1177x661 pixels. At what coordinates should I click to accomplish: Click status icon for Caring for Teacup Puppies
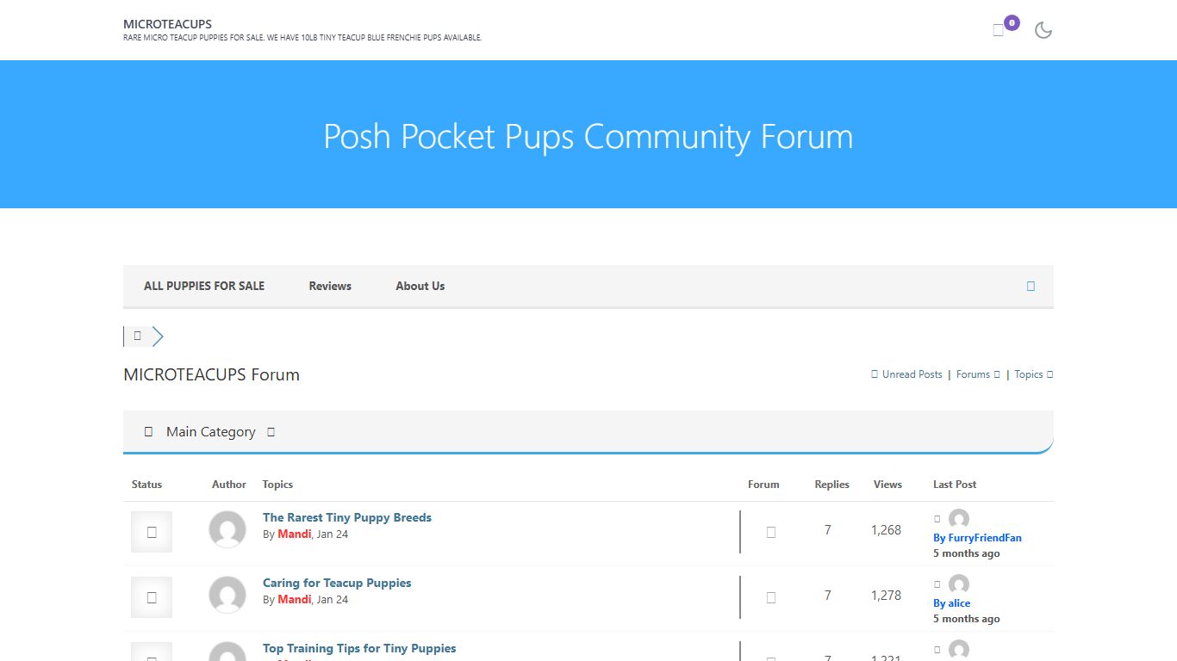152,597
